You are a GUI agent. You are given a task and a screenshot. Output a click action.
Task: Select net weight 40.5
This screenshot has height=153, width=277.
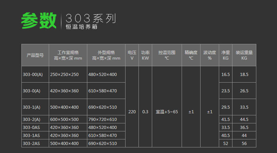click(x=225, y=136)
